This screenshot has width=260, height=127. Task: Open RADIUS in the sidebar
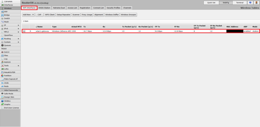[x=10, y=62]
